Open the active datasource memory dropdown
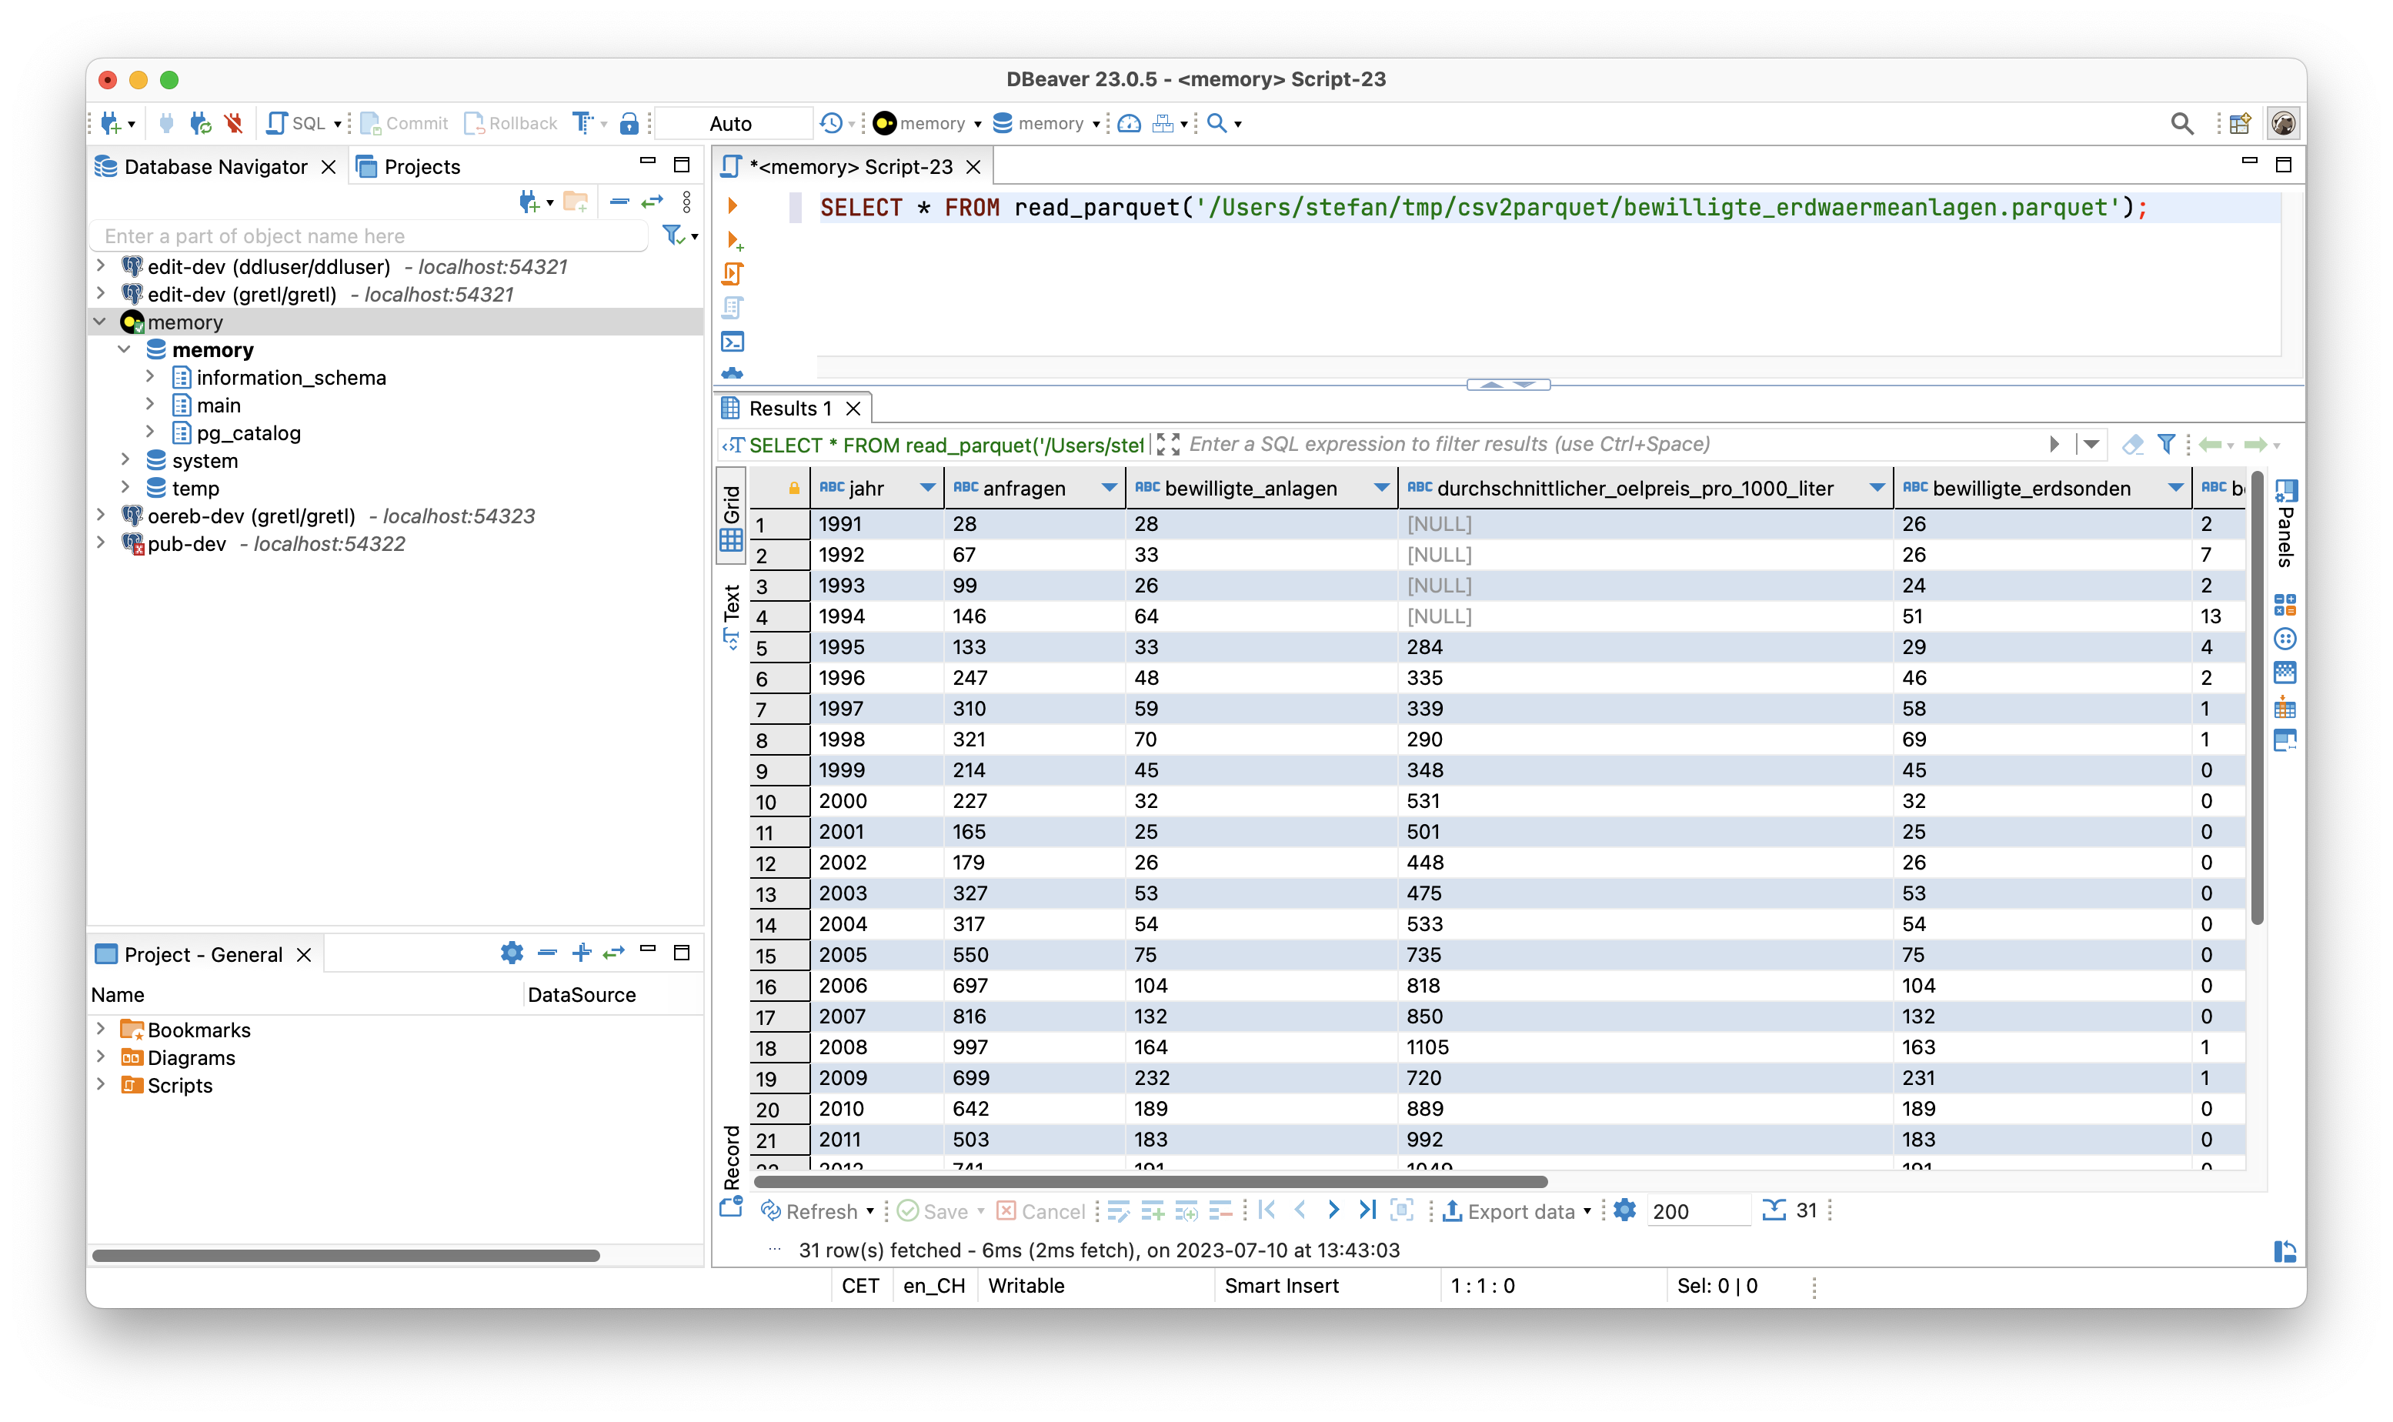 pyautogui.click(x=927, y=122)
